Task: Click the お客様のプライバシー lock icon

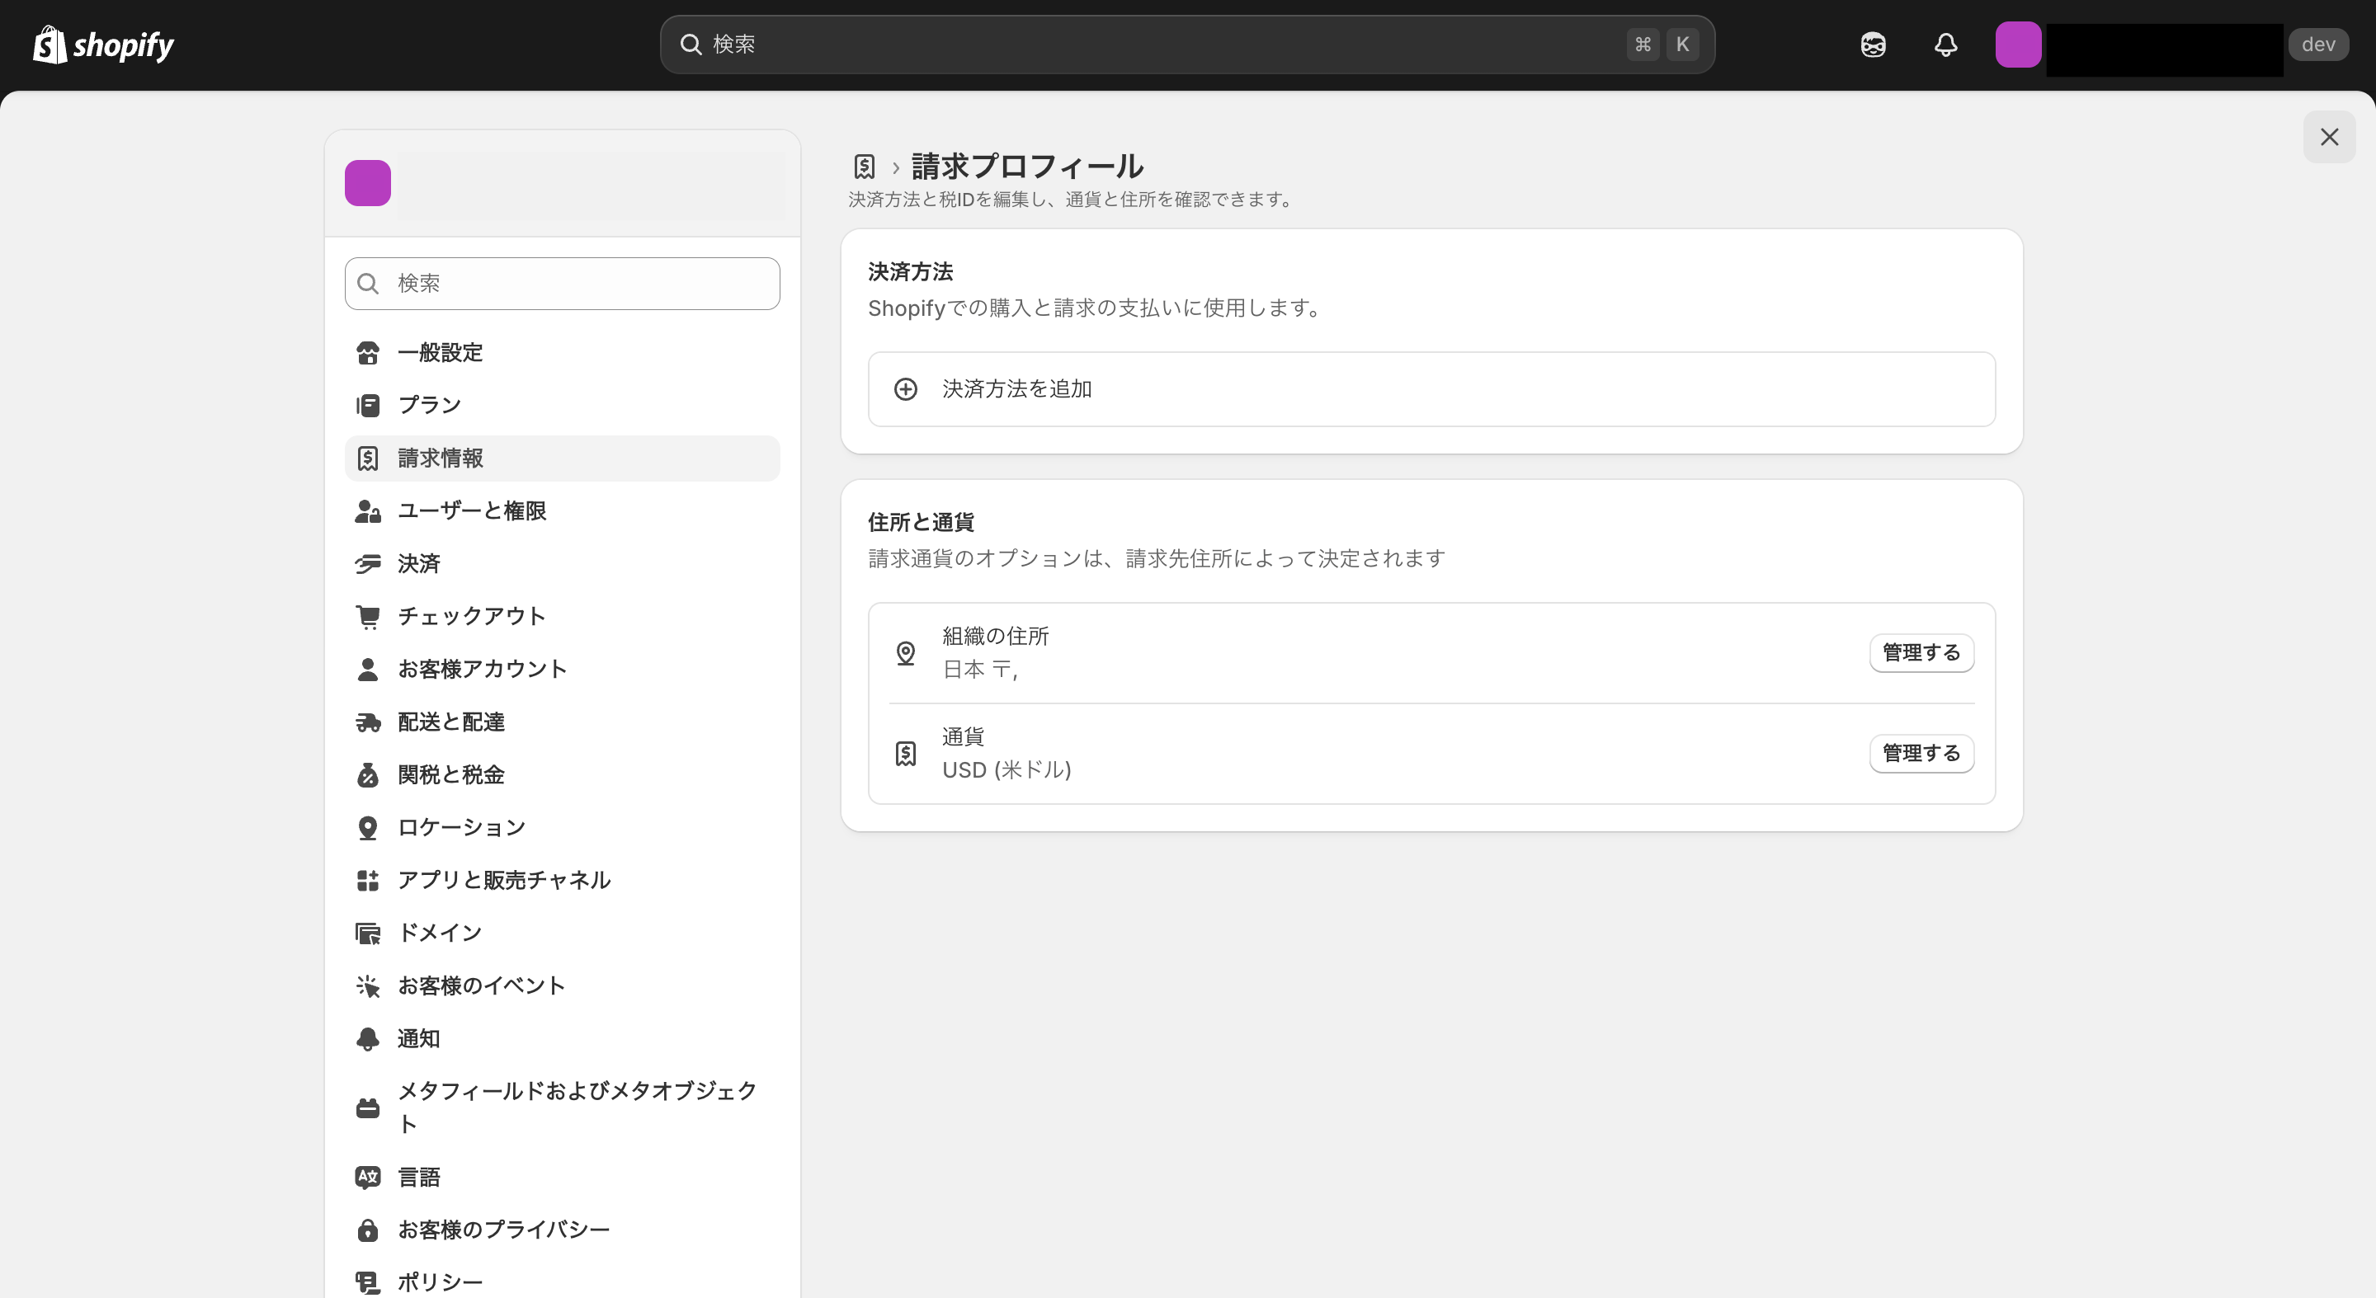Action: [x=367, y=1229]
